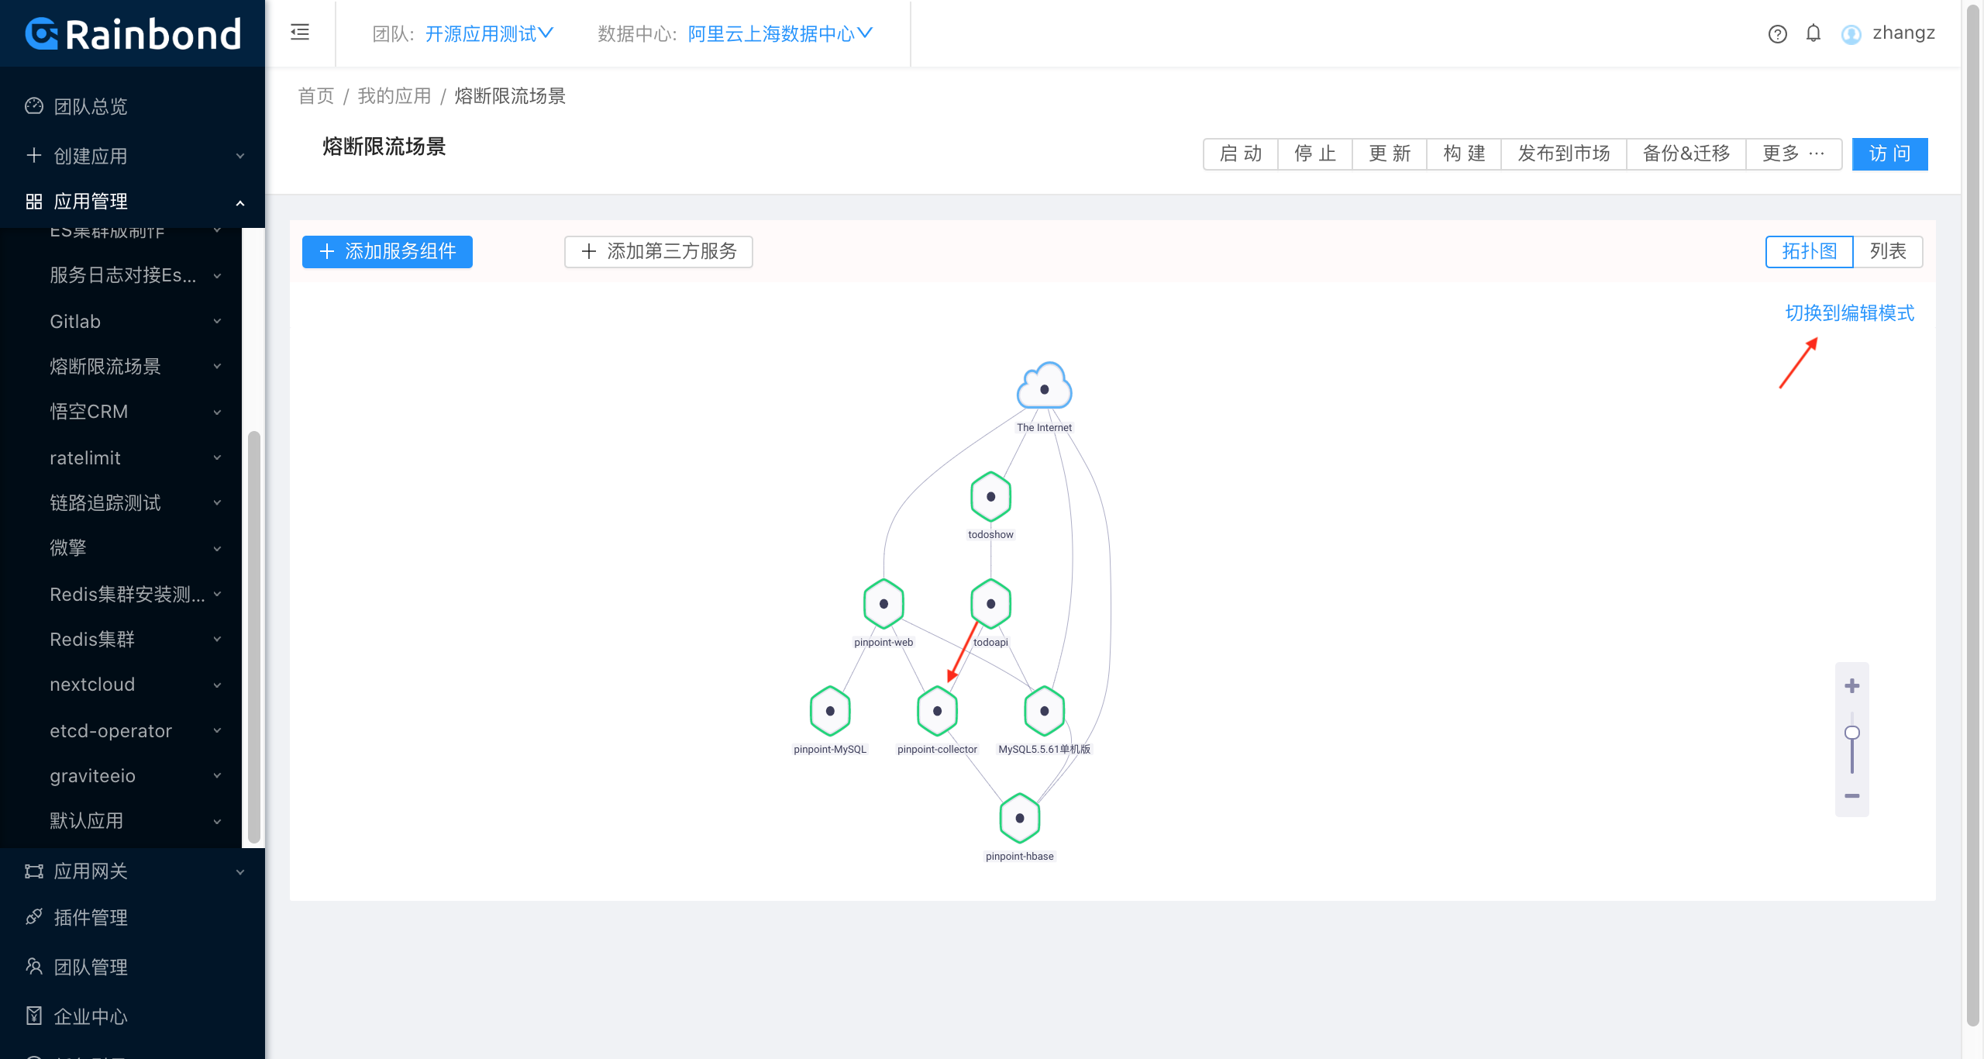The height and width of the screenshot is (1059, 1984).
Task: Expand the Gitlab app chevron
Action: click(x=217, y=321)
